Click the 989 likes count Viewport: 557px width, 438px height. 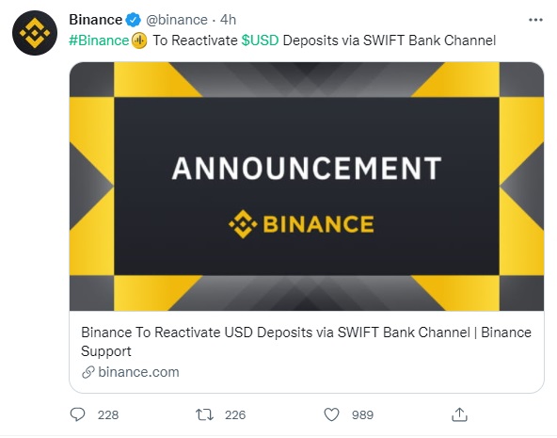click(x=362, y=414)
